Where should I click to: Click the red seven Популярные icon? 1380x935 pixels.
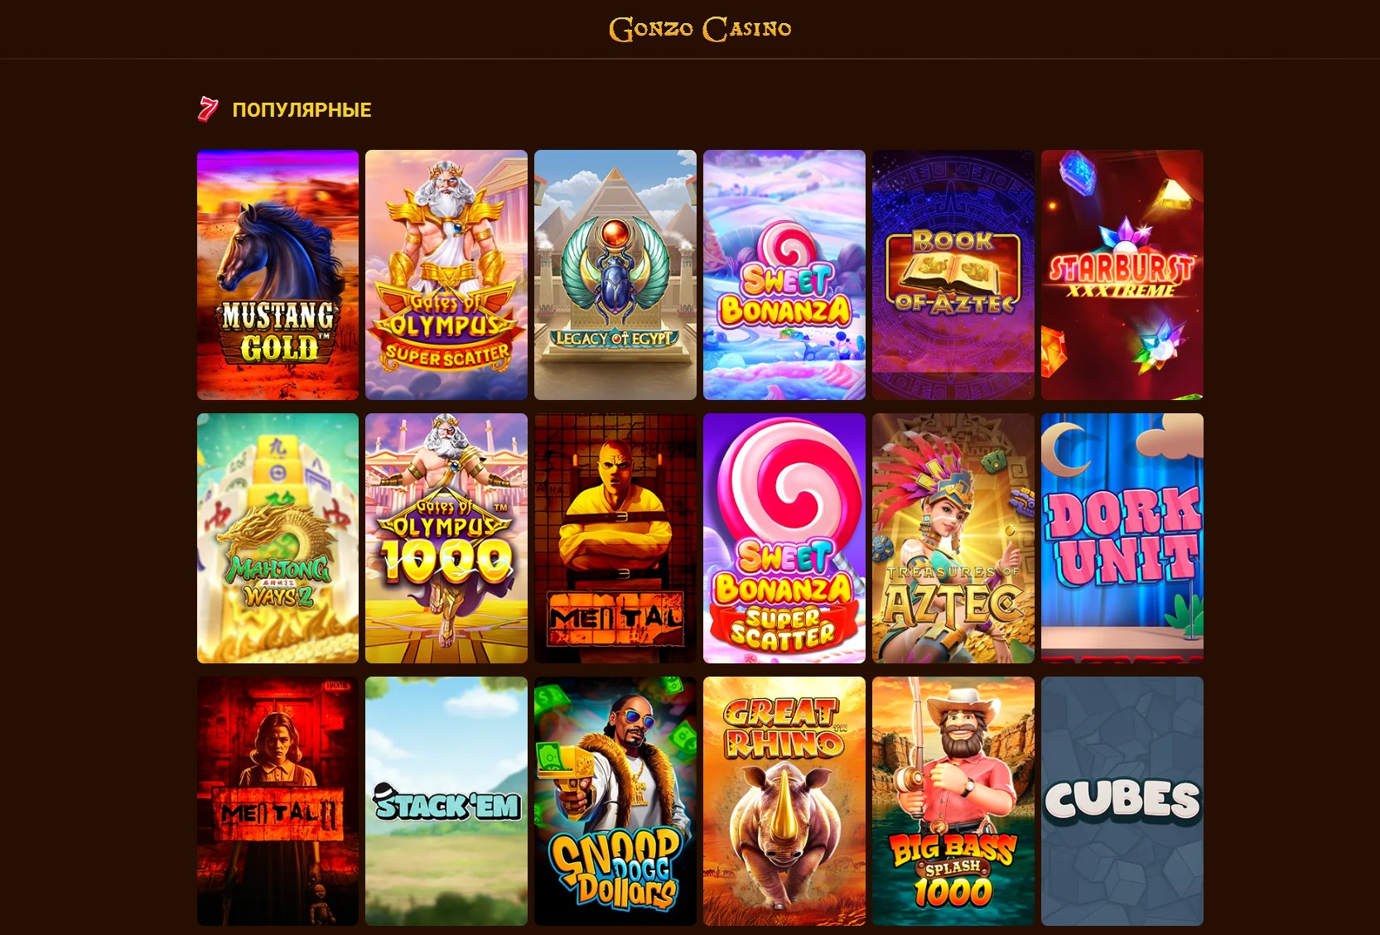tap(208, 109)
